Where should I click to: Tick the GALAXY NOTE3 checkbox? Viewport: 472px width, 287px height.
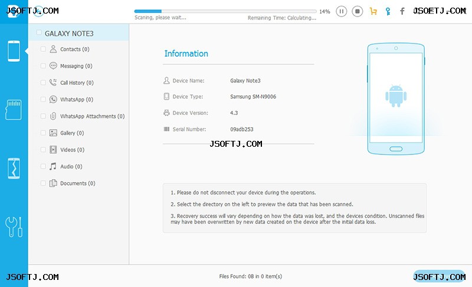coord(39,32)
